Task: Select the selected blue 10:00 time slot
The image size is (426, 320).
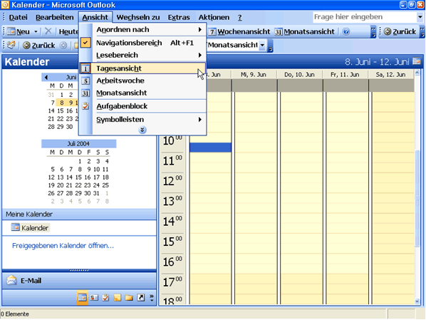Action: pyautogui.click(x=211, y=148)
